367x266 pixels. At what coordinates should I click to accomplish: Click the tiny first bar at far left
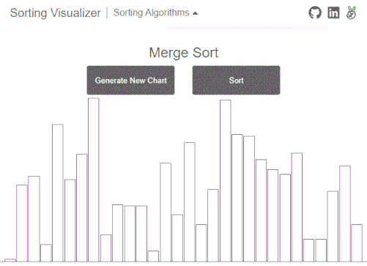pos(10,260)
